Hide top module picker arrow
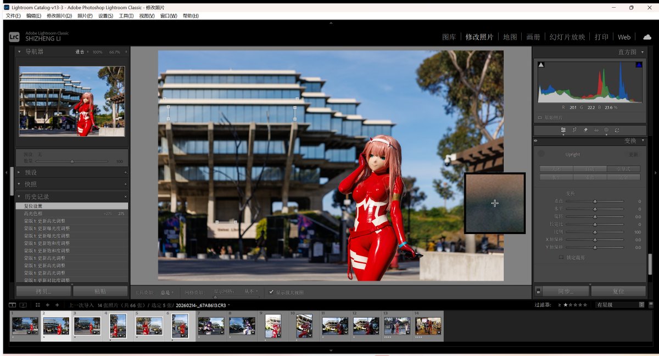The image size is (659, 356). 331,23
